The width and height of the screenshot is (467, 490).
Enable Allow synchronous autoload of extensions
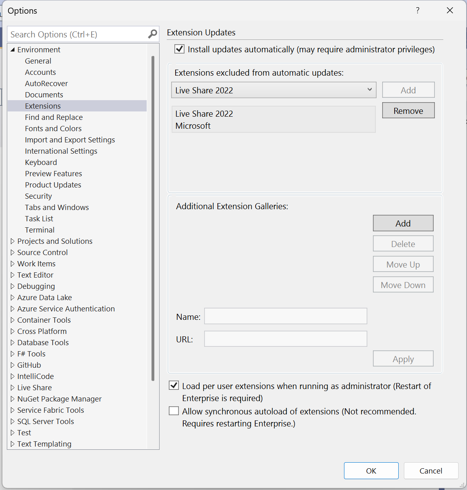174,410
